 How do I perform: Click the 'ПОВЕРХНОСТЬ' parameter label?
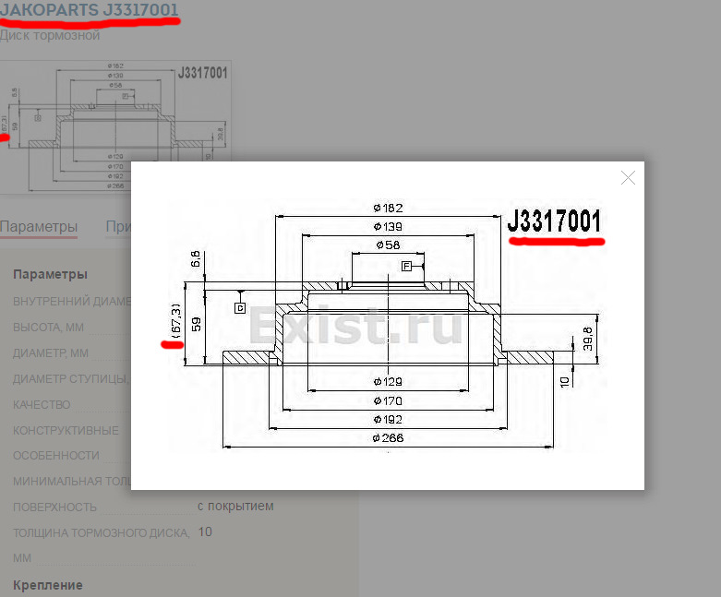click(x=54, y=507)
